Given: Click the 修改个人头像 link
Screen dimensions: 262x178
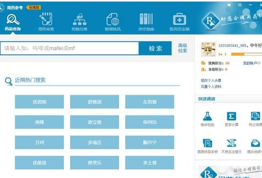Looking at the screenshot, I should [211, 80].
